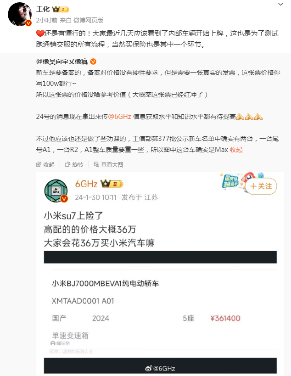
Task: Click the 6GHz crown level II badge
Action: [x=112, y=184]
